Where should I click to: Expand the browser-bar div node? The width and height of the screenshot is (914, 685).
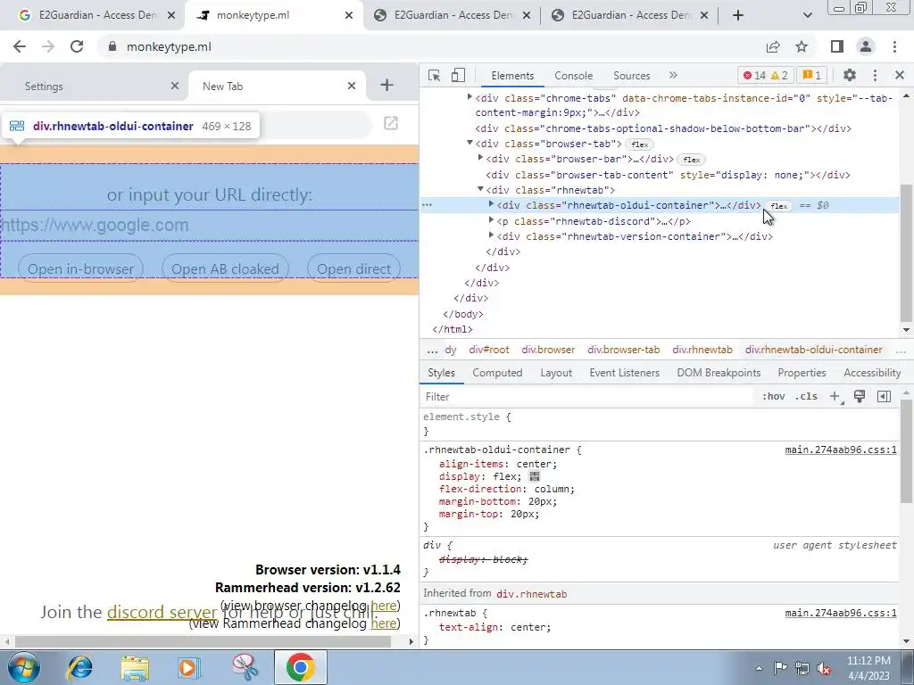(480, 158)
